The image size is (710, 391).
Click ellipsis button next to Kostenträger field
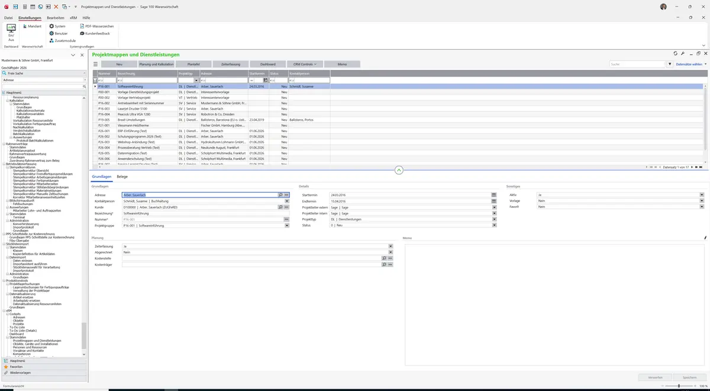click(390, 265)
